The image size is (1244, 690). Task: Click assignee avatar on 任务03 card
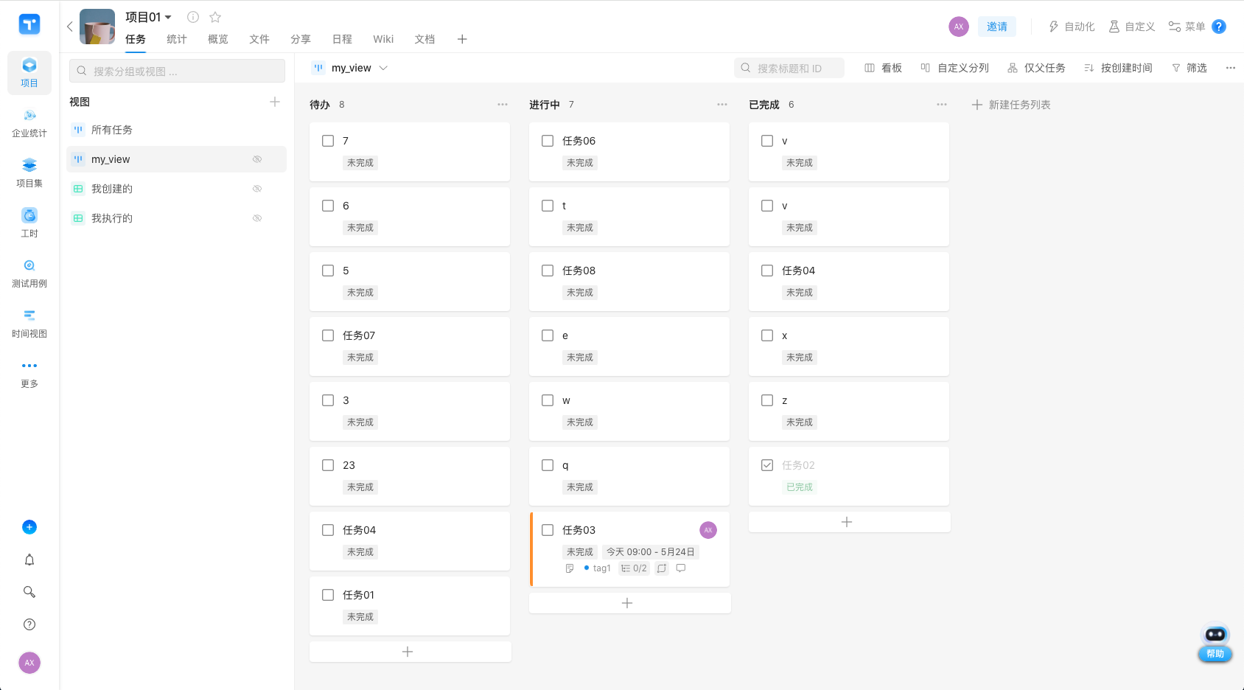coord(708,530)
